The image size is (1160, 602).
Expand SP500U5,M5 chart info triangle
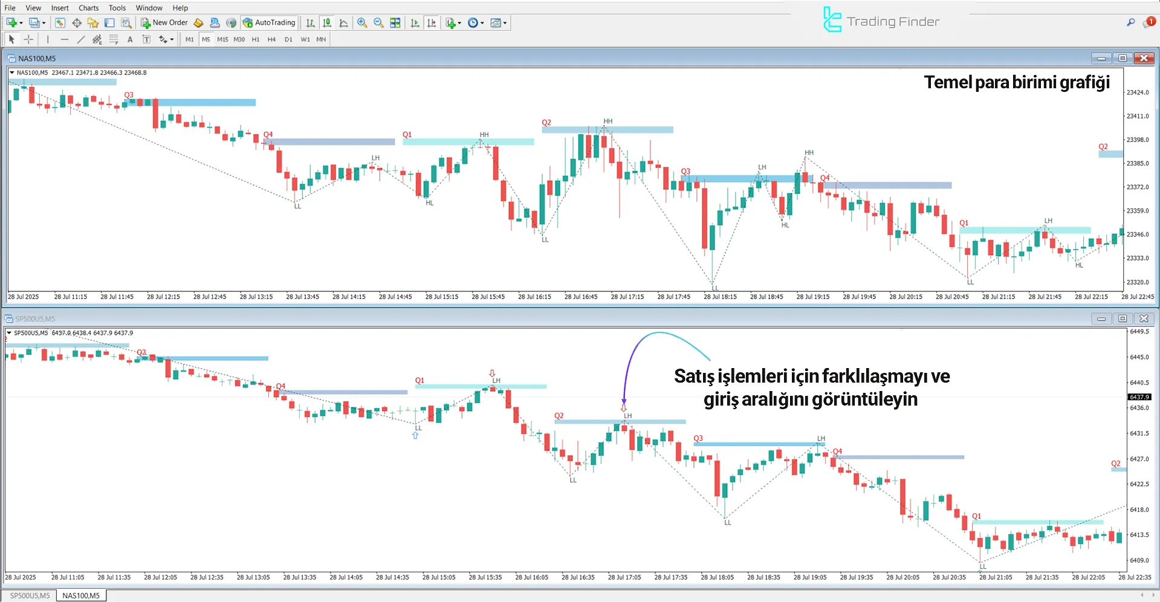(x=9, y=333)
